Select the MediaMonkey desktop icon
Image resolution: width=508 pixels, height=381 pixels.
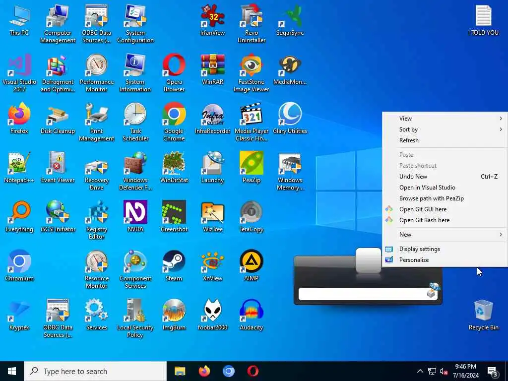tap(290, 69)
